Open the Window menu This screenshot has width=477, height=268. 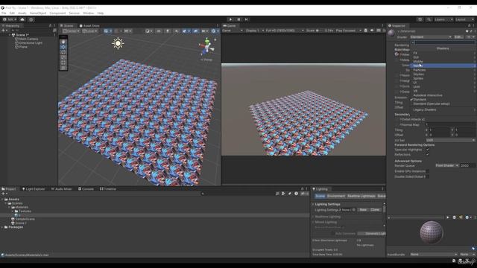89,13
